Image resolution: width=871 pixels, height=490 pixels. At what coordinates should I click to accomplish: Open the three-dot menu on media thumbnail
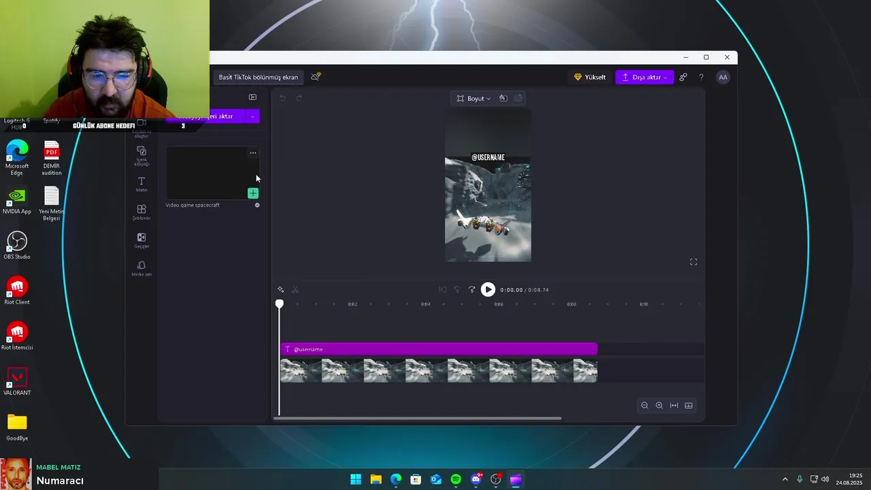click(x=253, y=152)
